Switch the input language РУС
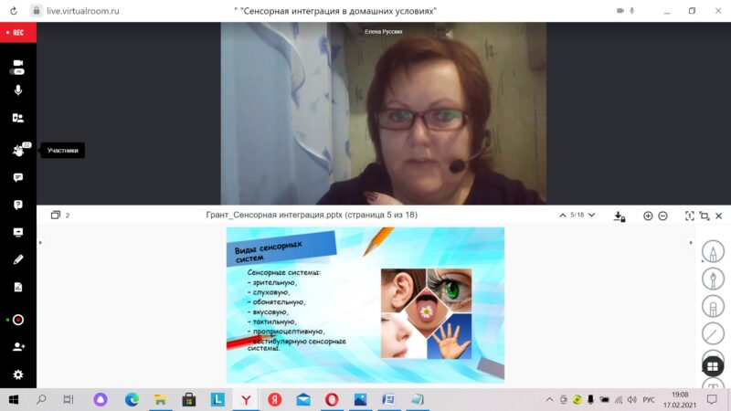This screenshot has height=411, width=731. [649, 399]
